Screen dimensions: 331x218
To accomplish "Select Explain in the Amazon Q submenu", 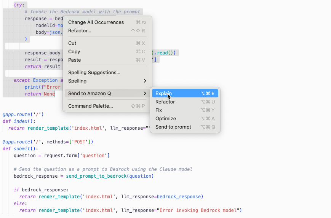I will (164, 94).
